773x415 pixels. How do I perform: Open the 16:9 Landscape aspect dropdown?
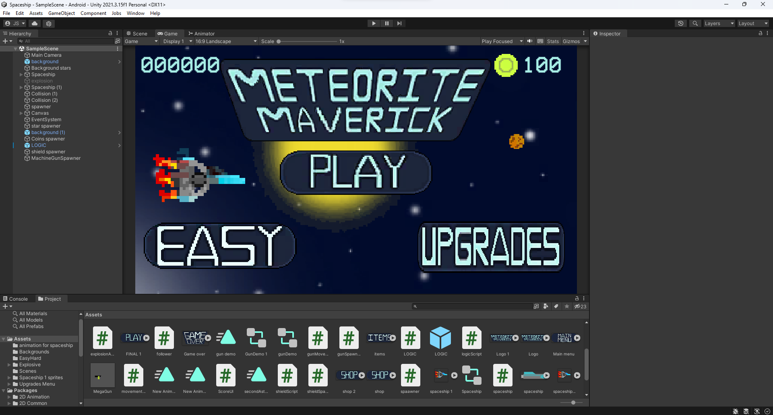click(x=225, y=41)
